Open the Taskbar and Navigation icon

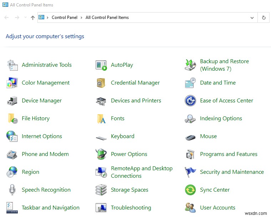point(12,208)
